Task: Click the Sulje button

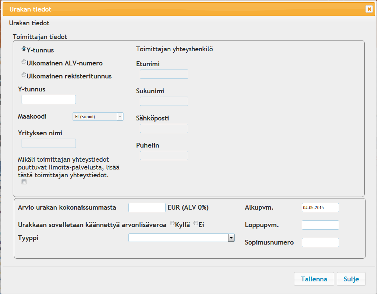Action: [x=351, y=279]
